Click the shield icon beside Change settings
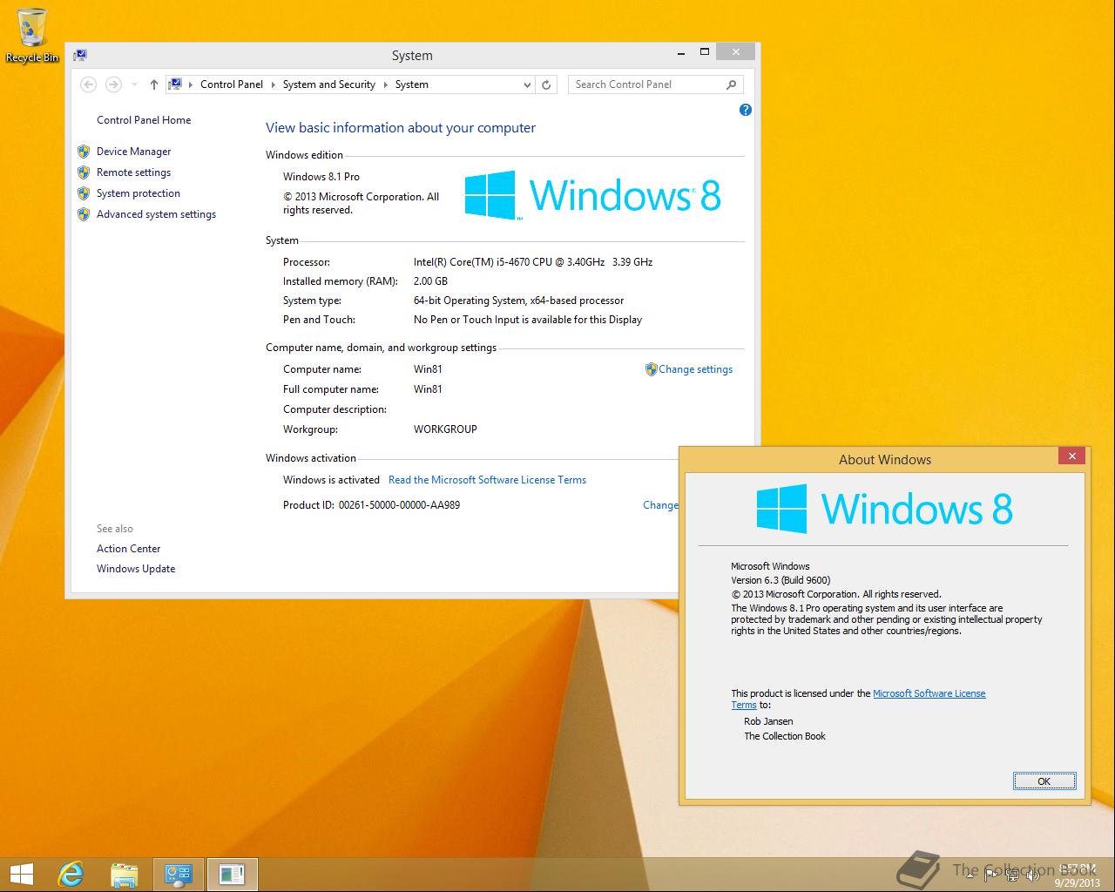This screenshot has height=892, width=1115. (651, 369)
